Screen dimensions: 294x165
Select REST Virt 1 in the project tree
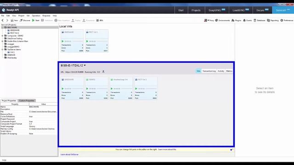[15, 33]
